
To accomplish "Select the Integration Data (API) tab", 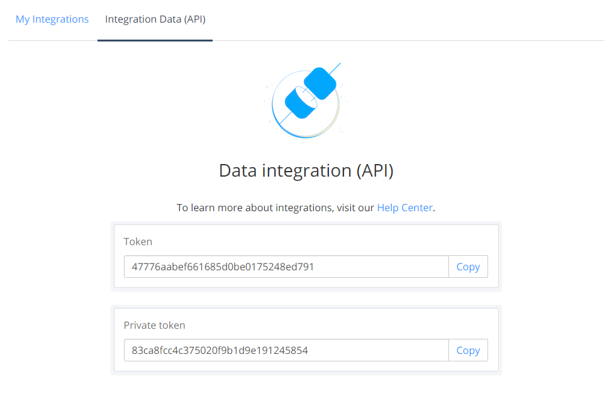I will [155, 19].
